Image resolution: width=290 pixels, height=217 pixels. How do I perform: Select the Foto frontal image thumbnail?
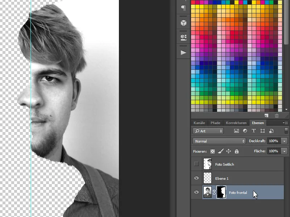click(x=207, y=192)
